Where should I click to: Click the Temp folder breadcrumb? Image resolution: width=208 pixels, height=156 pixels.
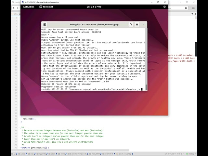click(x=62, y=154)
